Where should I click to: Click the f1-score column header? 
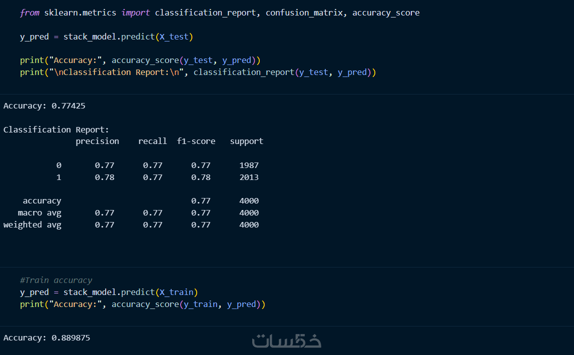click(x=196, y=141)
